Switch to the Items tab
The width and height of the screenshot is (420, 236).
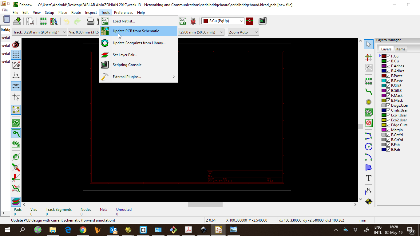pos(401,49)
